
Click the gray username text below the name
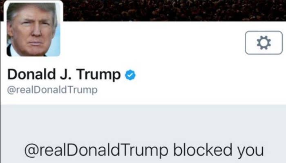click(52, 90)
